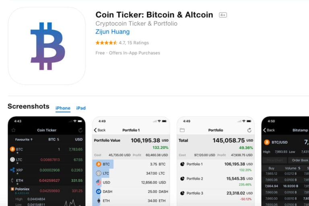Click the XRP ripple icon
309x206 pixels.
[x=12, y=170]
